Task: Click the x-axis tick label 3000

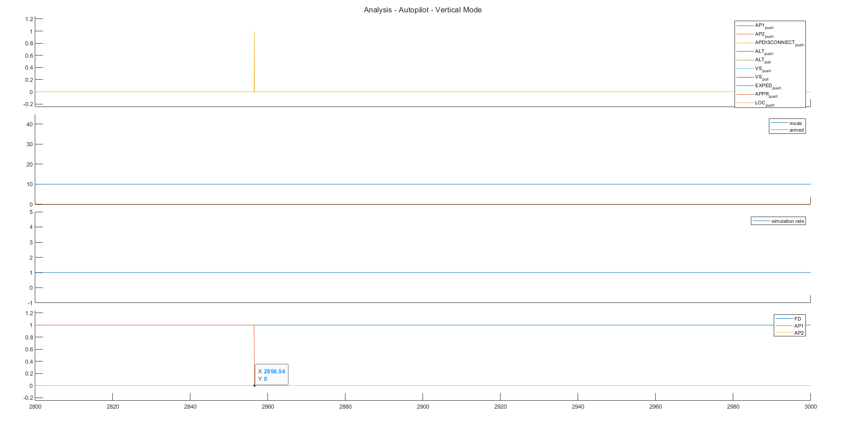Action: pos(811,406)
